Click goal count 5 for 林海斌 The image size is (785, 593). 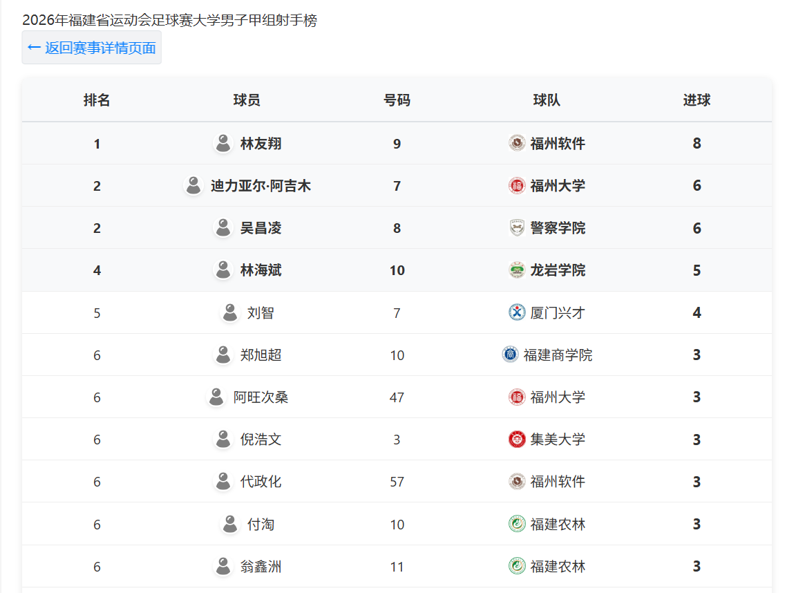pyautogui.click(x=697, y=270)
